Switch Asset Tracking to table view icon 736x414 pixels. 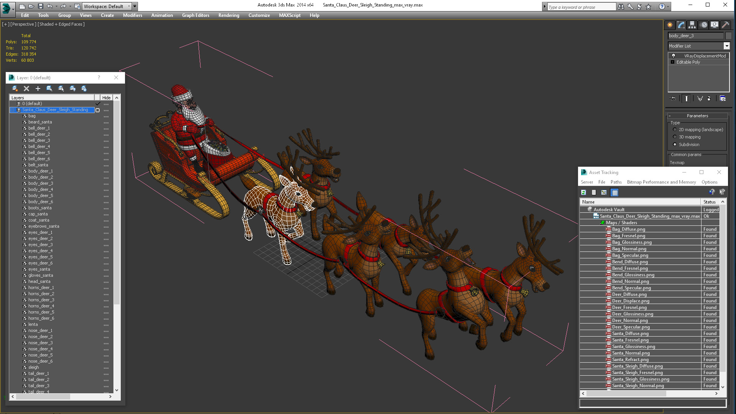[615, 192]
